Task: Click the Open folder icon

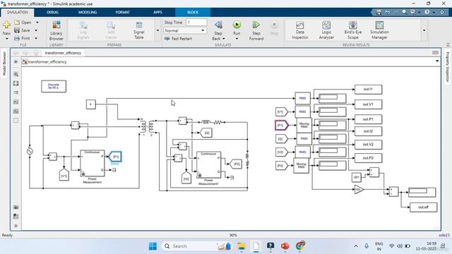Action: pyautogui.click(x=17, y=22)
